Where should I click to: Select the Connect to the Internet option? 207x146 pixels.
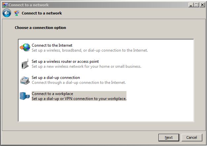(x=52, y=45)
